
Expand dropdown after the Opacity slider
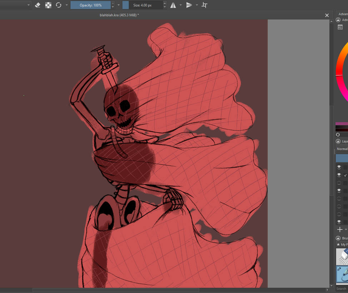tap(119, 5)
